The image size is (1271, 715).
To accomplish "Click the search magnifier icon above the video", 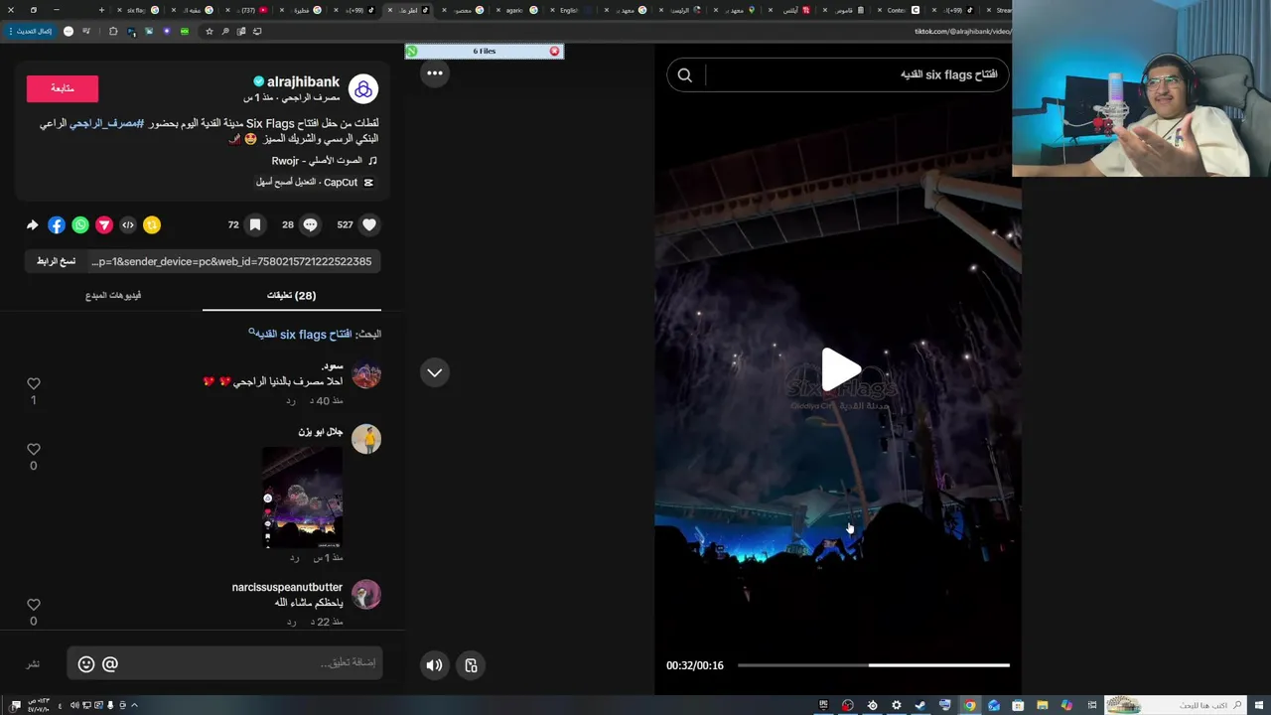I will (x=684, y=74).
